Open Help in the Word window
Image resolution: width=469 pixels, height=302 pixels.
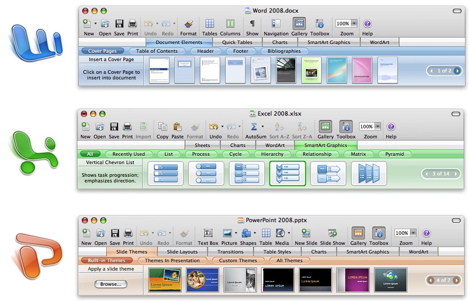point(367,24)
